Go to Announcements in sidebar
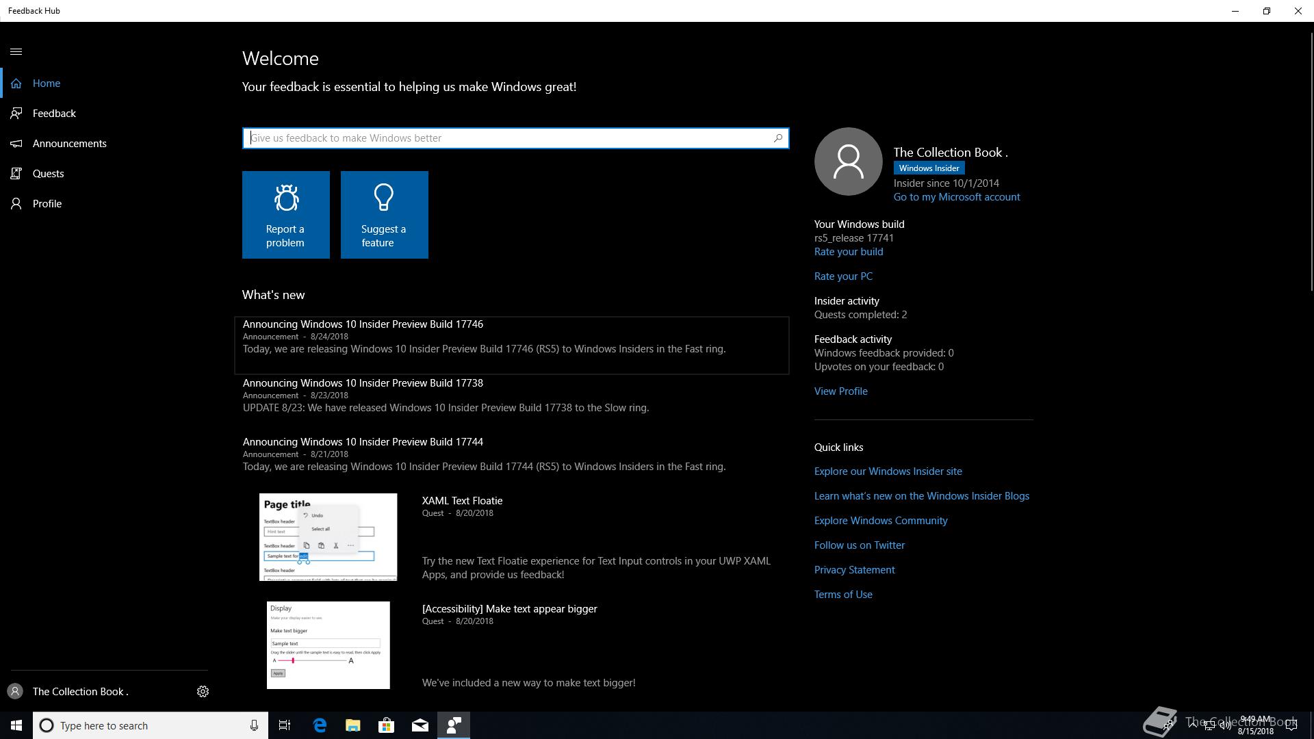The height and width of the screenshot is (739, 1314). (69, 144)
